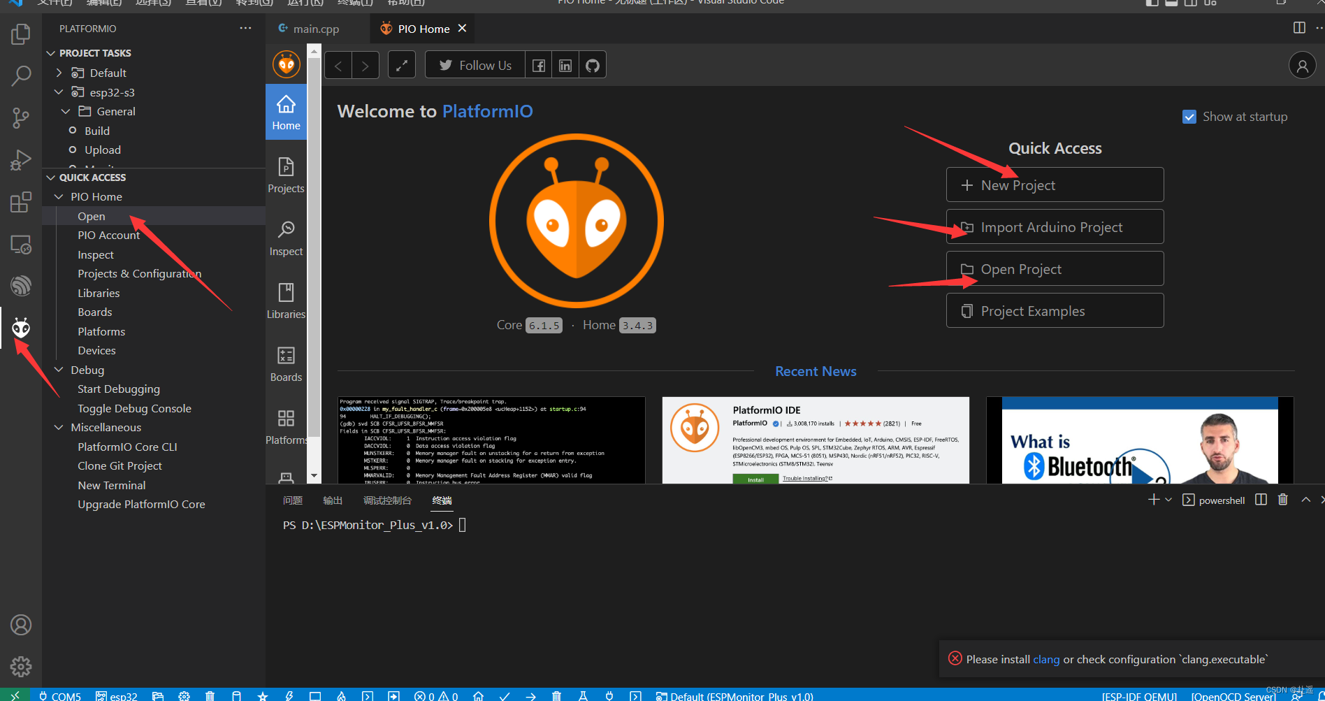Open the PIO account profile icon
Viewport: 1325px width, 701px height.
1302,66
